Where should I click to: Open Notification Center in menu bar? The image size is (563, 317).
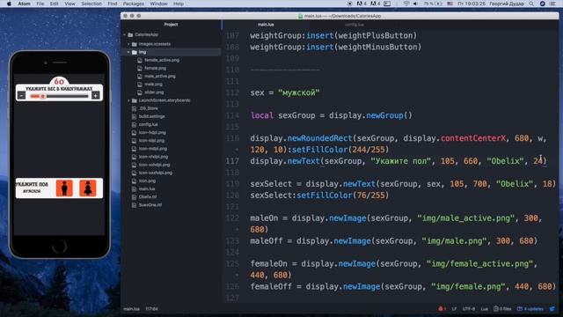[x=553, y=4]
